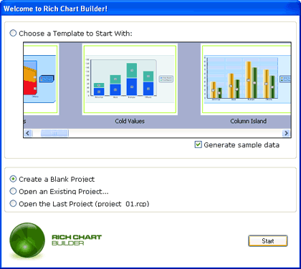Click the Cold Values caption
Viewport: 301px width, 269px height.
tap(130, 121)
